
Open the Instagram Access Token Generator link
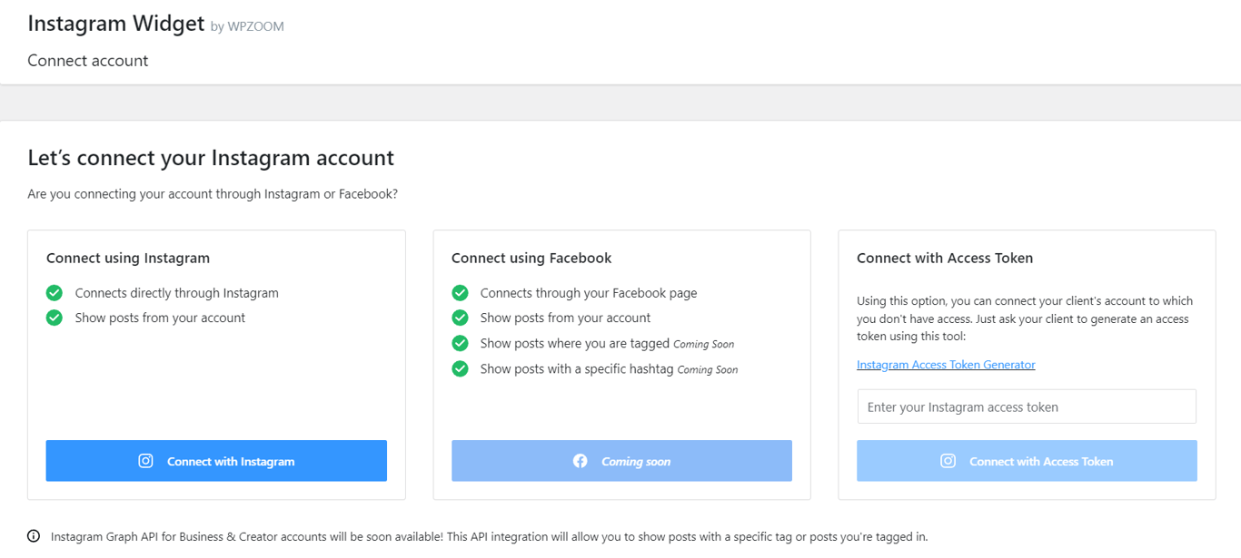[946, 364]
